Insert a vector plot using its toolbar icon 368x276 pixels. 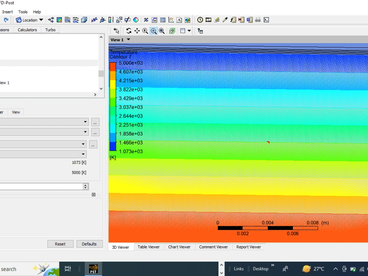51,20
